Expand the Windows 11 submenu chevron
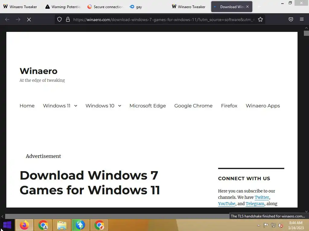 click(76, 106)
